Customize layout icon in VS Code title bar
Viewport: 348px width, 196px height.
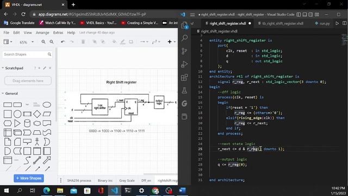(317, 15)
